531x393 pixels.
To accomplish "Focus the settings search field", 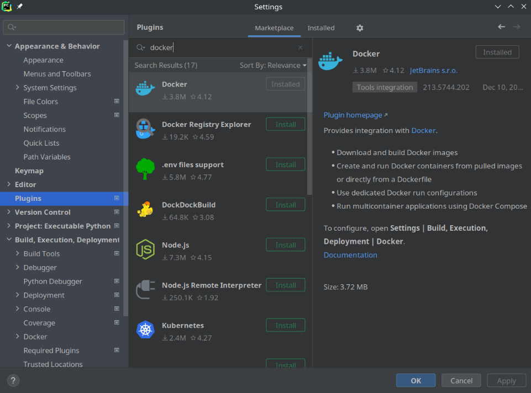I will pyautogui.click(x=64, y=27).
